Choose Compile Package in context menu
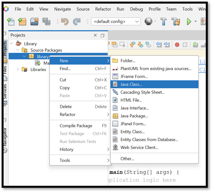This screenshot has width=212, height=192. 80,126
